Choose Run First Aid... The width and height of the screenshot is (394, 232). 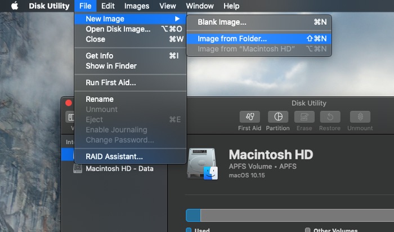[x=130, y=82]
